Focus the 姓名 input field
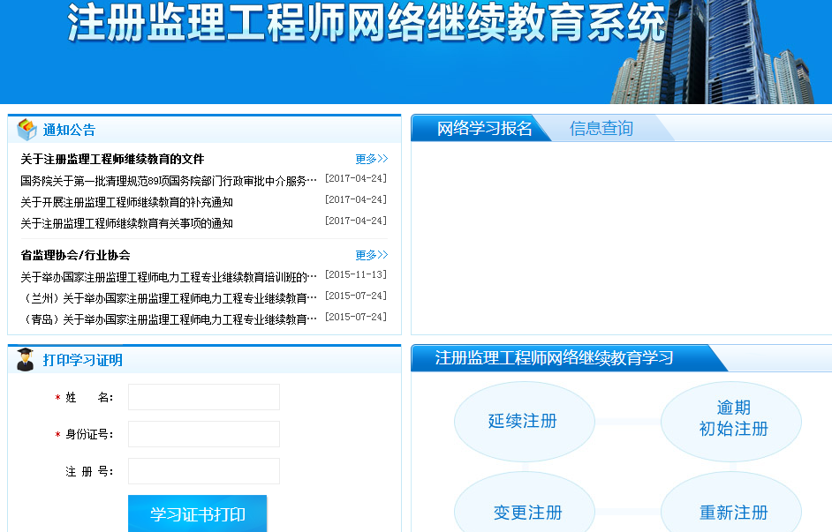The height and width of the screenshot is (532, 832). click(x=204, y=397)
